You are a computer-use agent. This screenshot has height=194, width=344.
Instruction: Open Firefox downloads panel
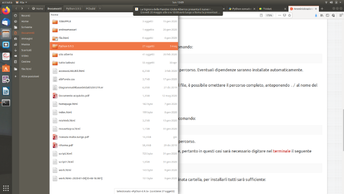[316, 15]
